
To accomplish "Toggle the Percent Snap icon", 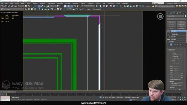I will click(x=75, y=6).
